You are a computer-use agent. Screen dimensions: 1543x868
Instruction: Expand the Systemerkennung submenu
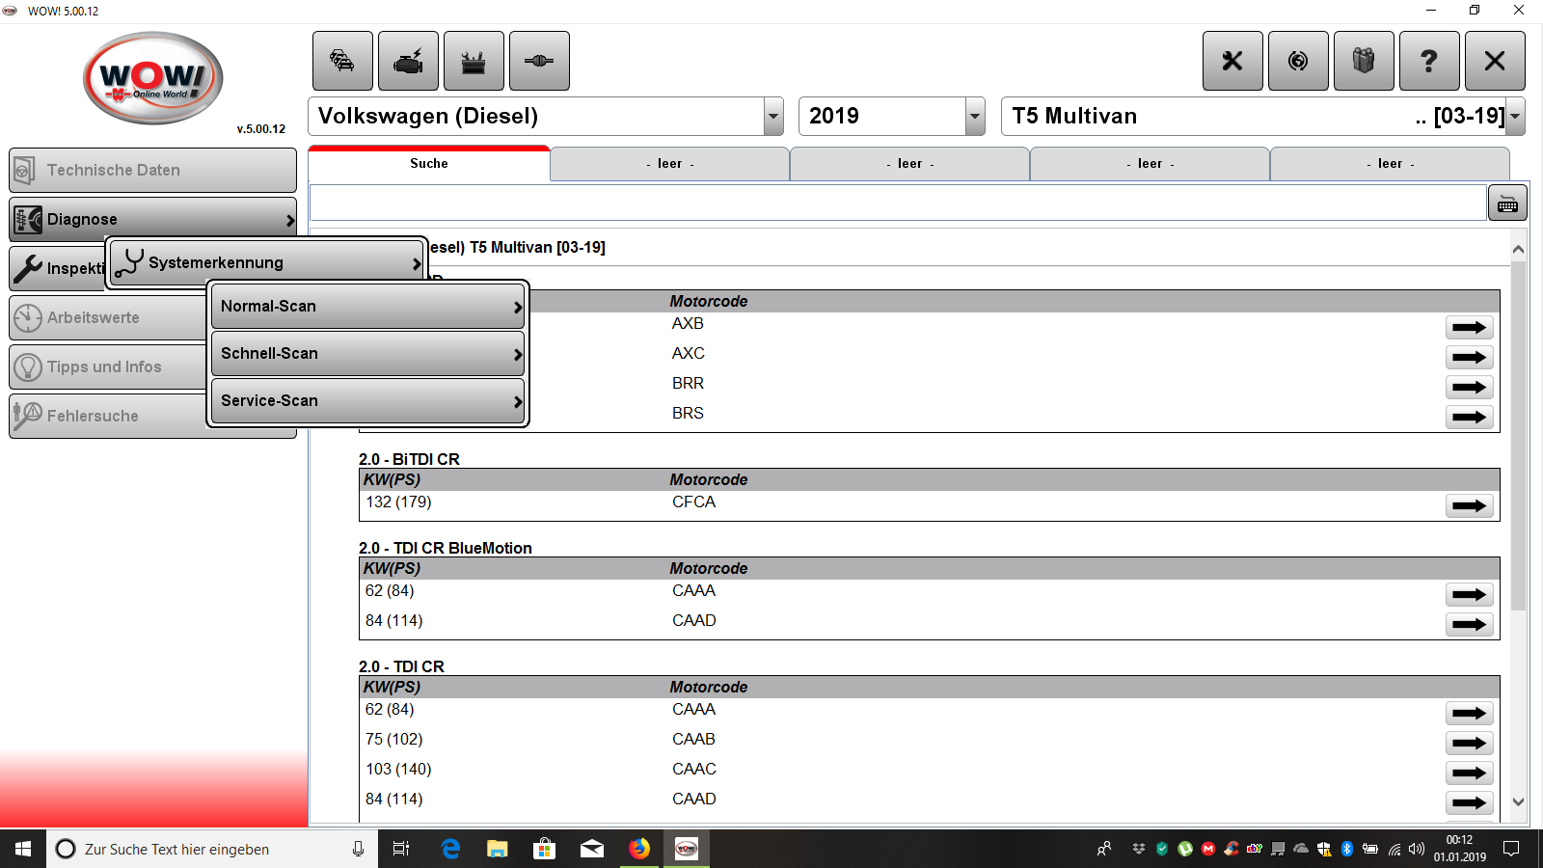pyautogui.click(x=267, y=262)
